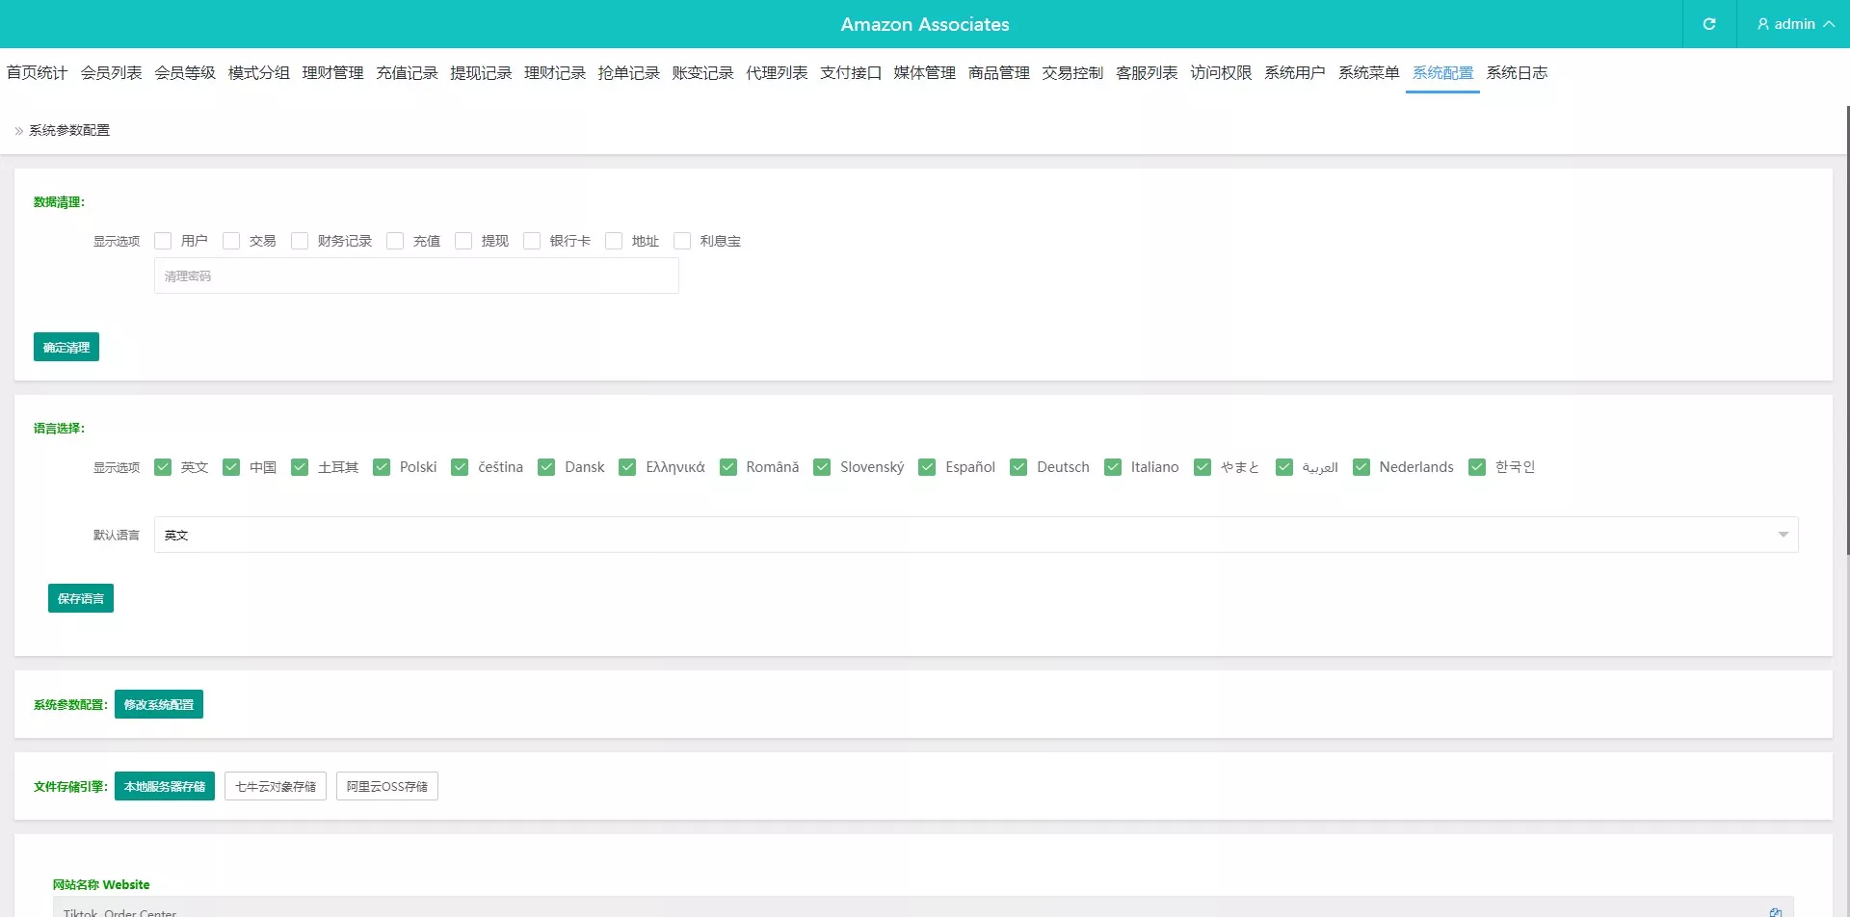Screen dimensions: 1850x917
Task: Click the 清理密码 input field
Action: point(416,276)
